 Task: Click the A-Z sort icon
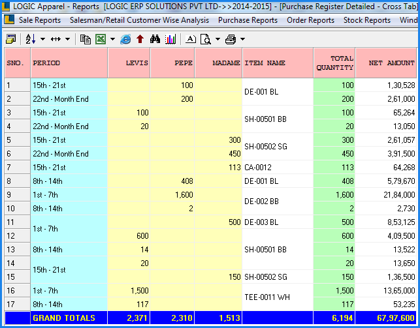point(31,39)
